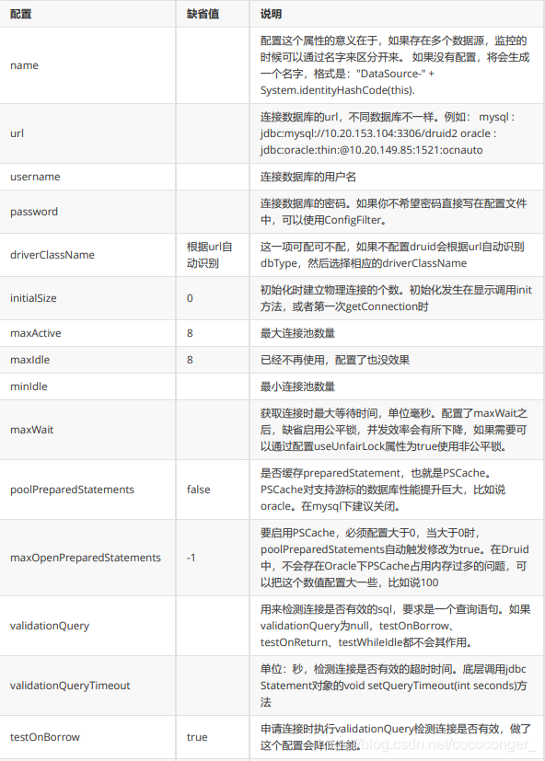Click the description '最小连接池数量'
The image size is (545, 761).
tap(297, 386)
